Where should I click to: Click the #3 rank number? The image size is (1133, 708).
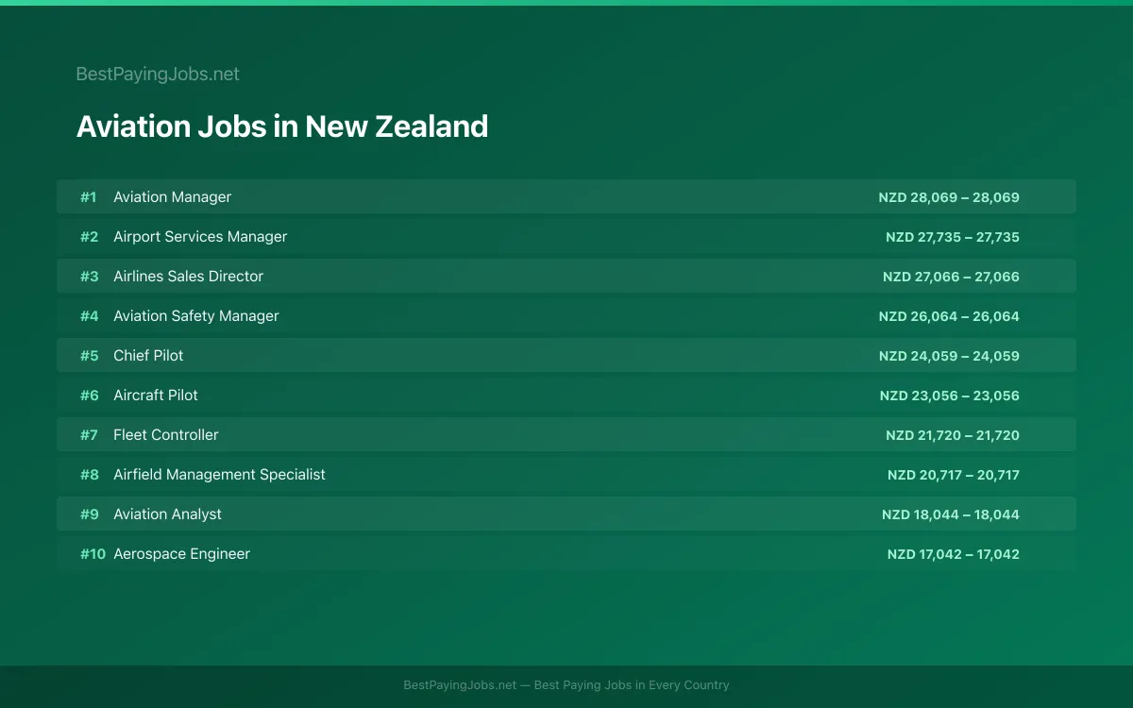pos(89,277)
